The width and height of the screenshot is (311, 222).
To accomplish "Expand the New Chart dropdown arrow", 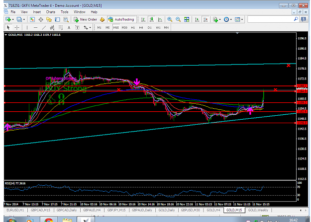I will click(13, 19).
